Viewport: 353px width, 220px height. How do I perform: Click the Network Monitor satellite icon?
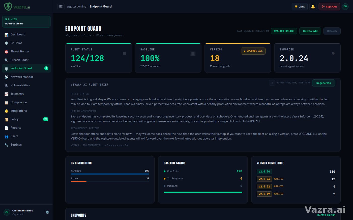[7, 77]
